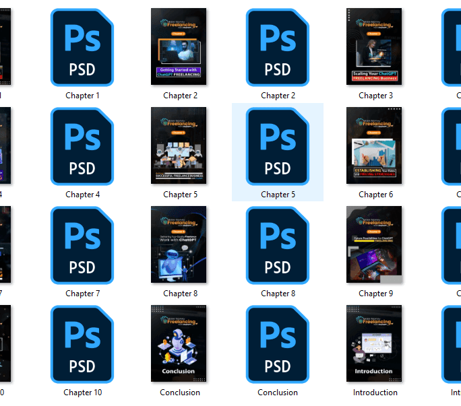Image resolution: width=461 pixels, height=406 pixels.
Task: Click 'Conclusion' label under the PSD icon
Action: 278,393
